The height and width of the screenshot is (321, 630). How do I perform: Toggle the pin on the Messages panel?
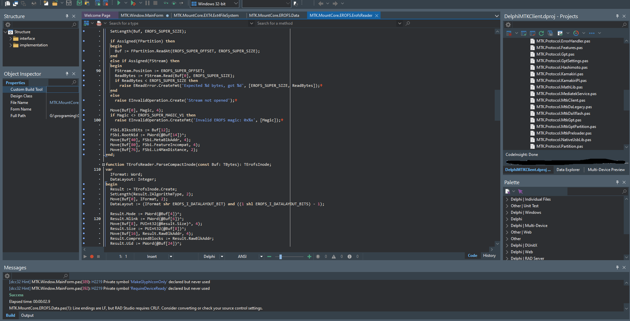[x=617, y=267]
